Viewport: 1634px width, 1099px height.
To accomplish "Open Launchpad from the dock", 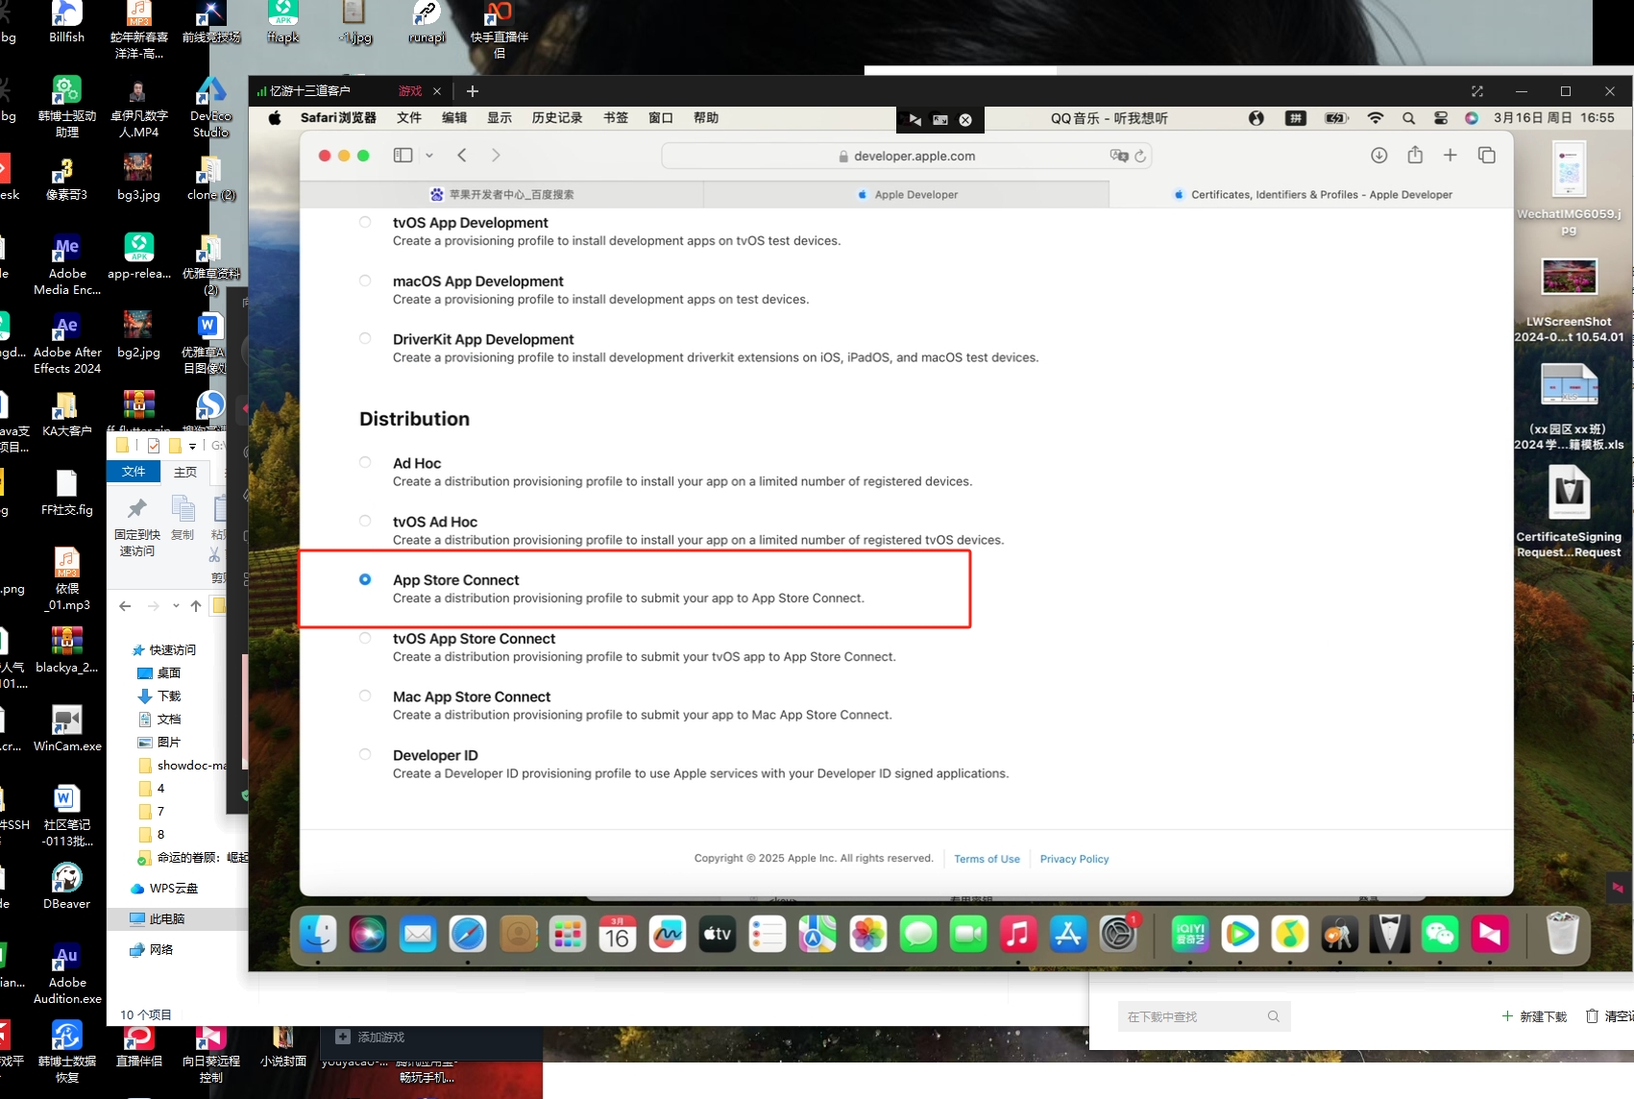I will click(568, 934).
